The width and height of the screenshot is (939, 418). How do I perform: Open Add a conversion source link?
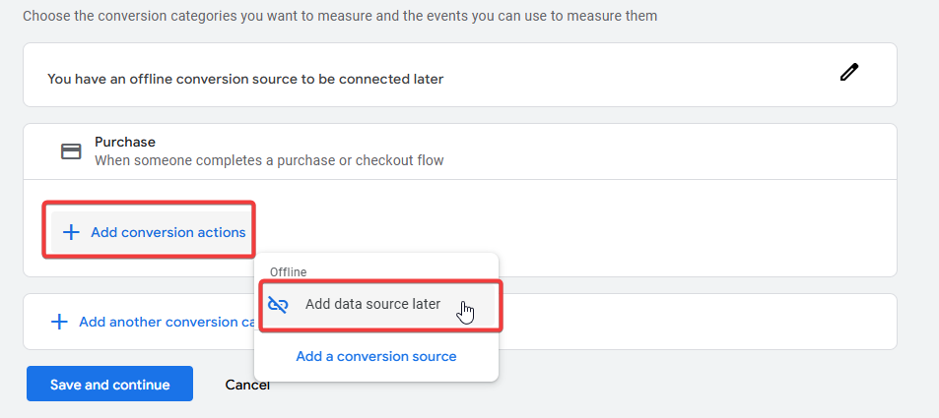click(376, 356)
